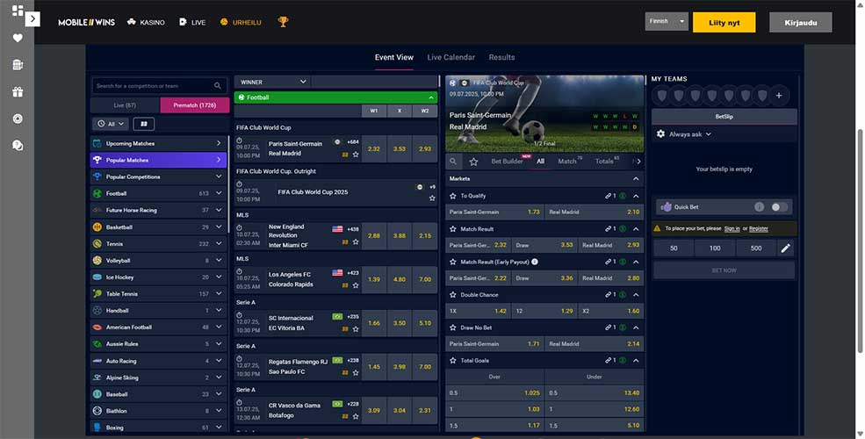The width and height of the screenshot is (865, 439).
Task: Open the Event View tab
Action: click(x=394, y=57)
